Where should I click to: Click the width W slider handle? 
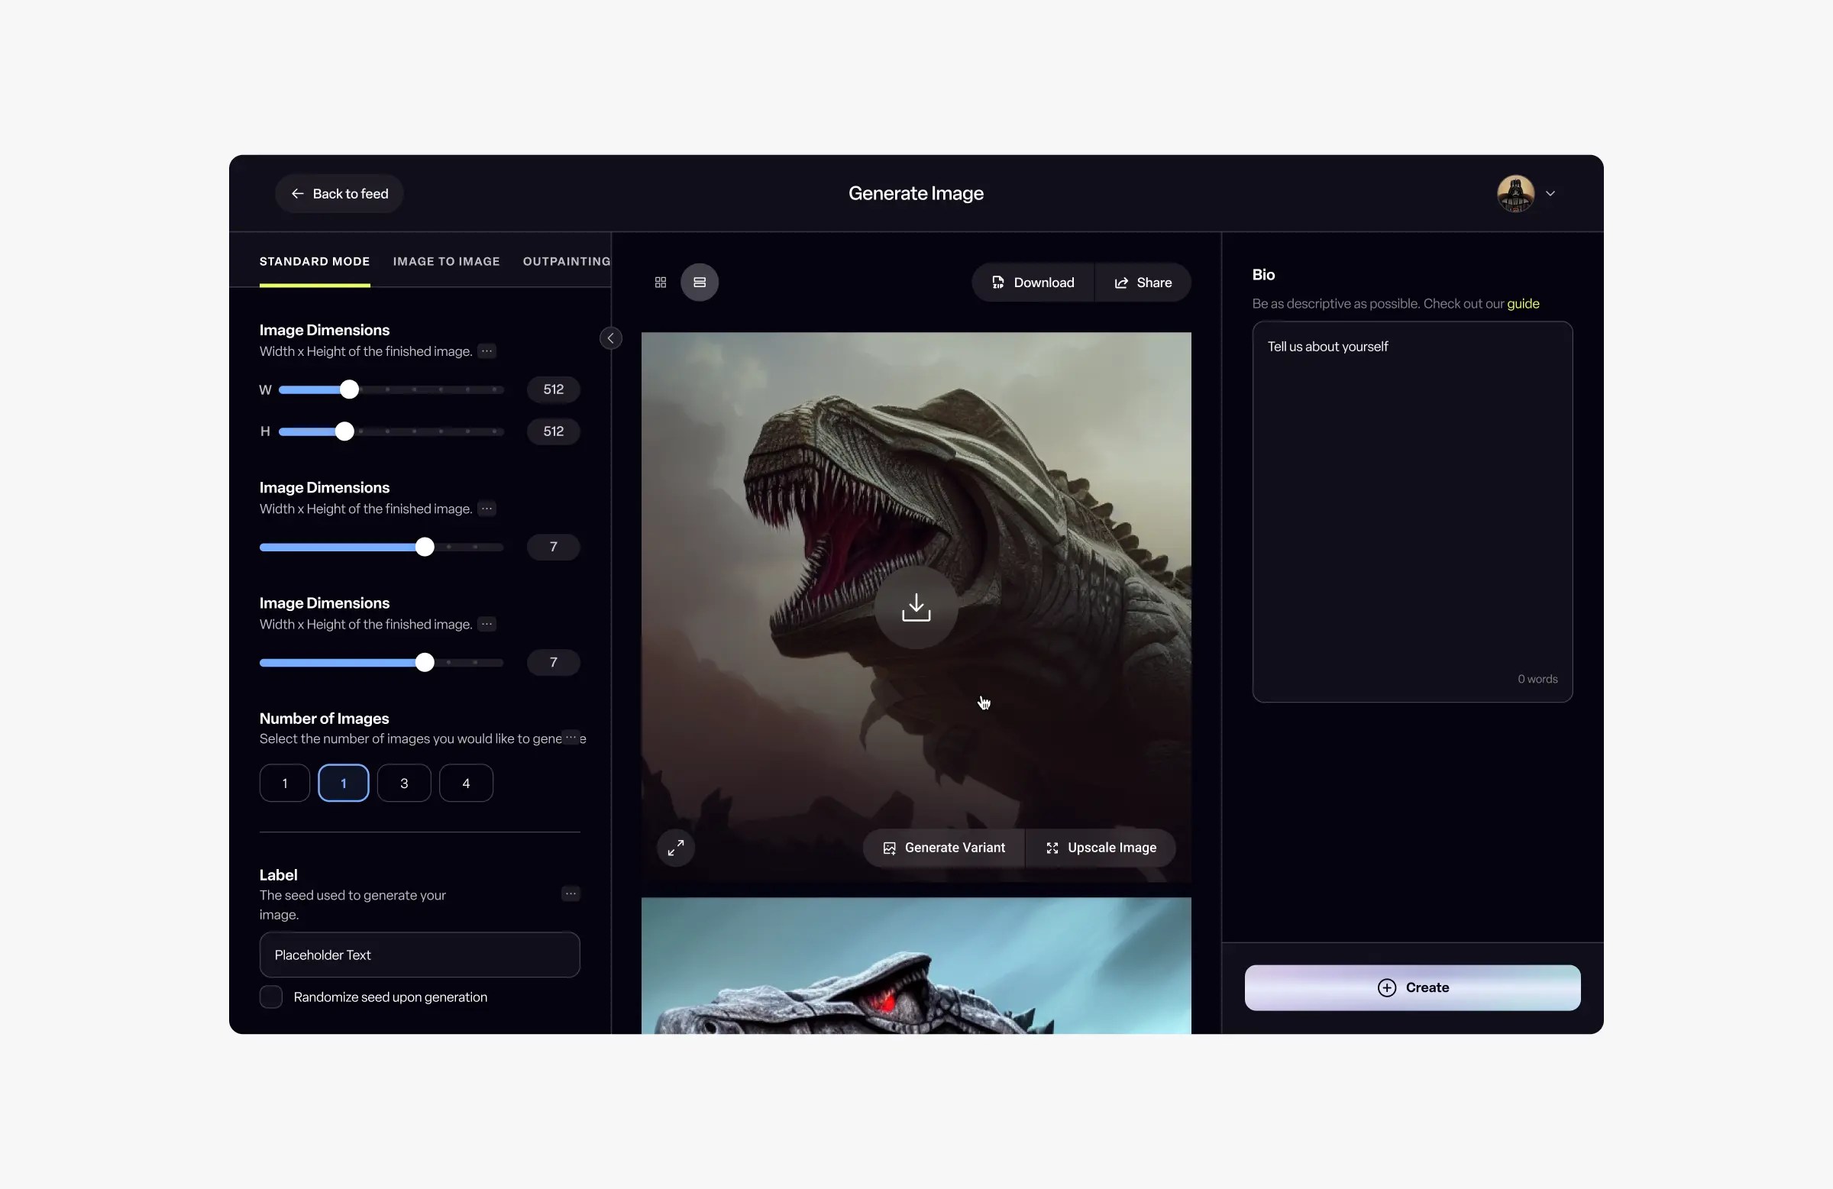tap(350, 389)
